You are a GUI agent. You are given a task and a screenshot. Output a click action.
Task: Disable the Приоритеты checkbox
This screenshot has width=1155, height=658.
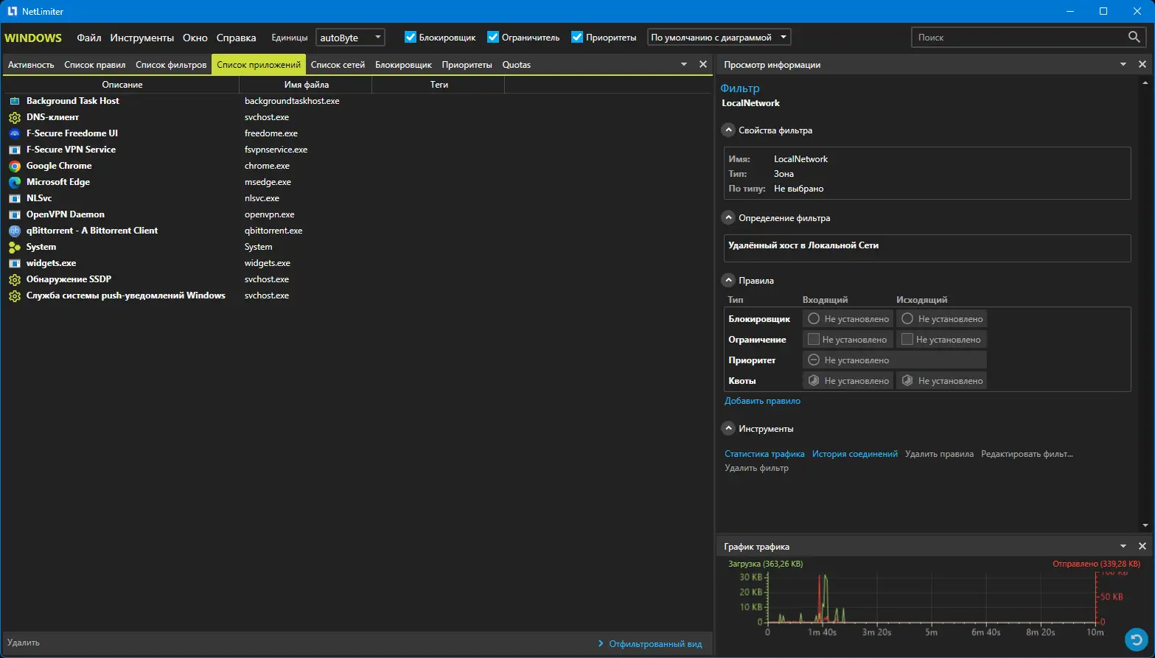pyautogui.click(x=577, y=37)
